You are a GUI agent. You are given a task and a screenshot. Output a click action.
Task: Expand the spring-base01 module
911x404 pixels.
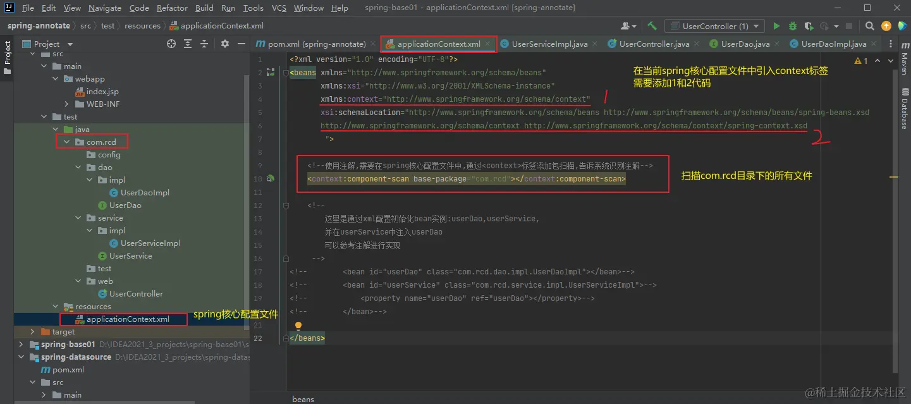pyautogui.click(x=22, y=345)
